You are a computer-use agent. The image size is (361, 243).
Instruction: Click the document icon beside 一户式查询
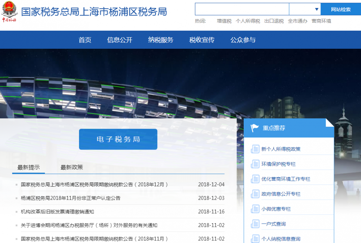(255, 224)
